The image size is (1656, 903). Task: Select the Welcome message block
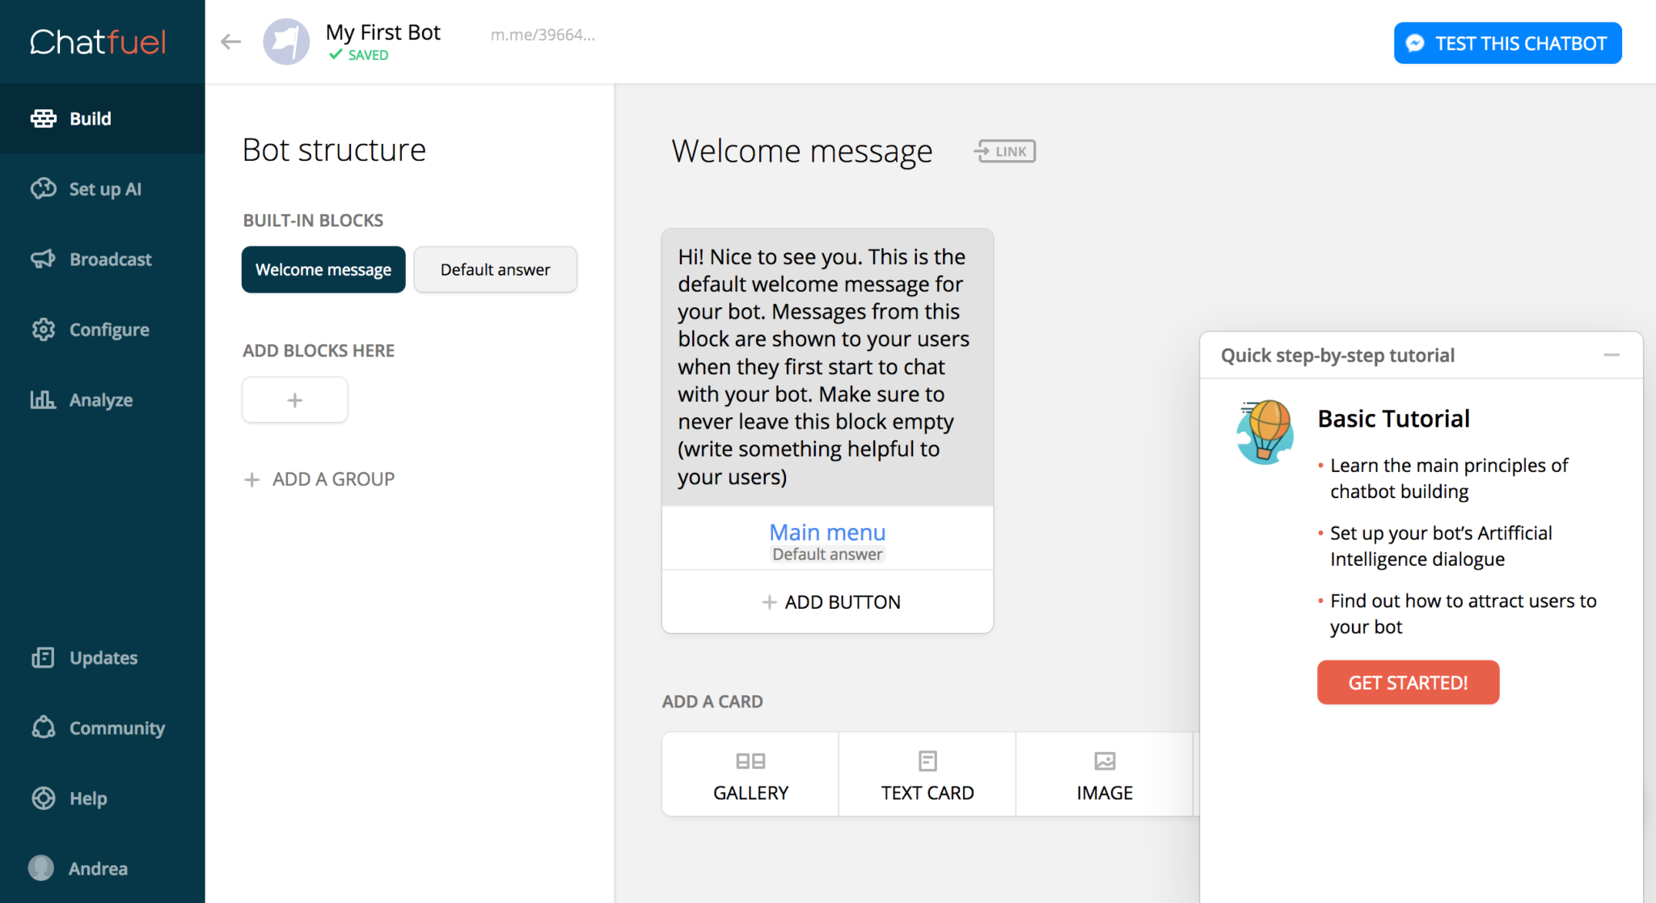[323, 269]
